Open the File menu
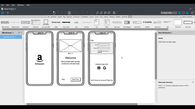195x109 pixels. [2, 5]
